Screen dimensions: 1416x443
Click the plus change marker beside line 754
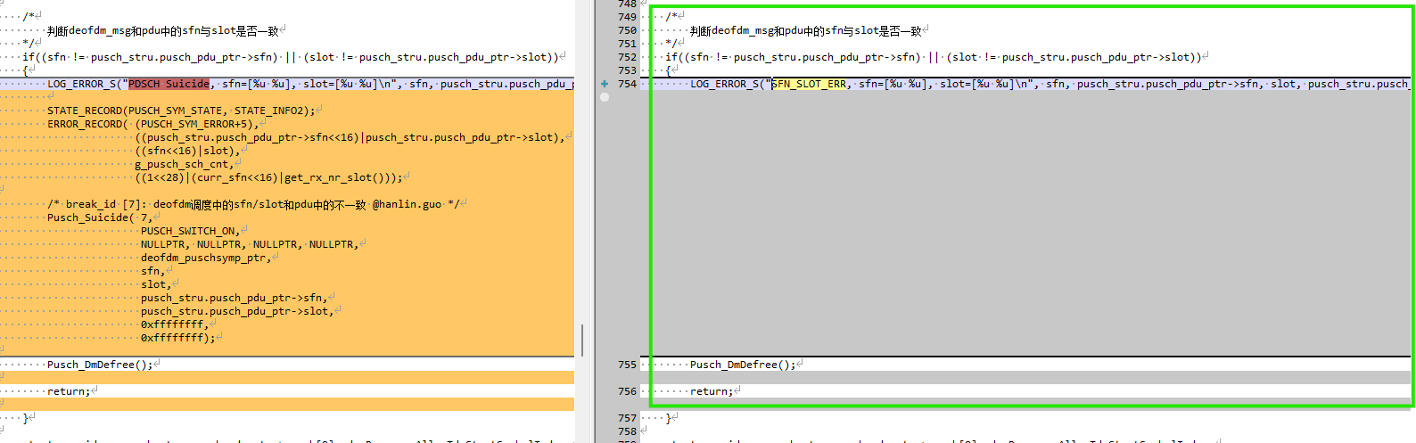(605, 84)
